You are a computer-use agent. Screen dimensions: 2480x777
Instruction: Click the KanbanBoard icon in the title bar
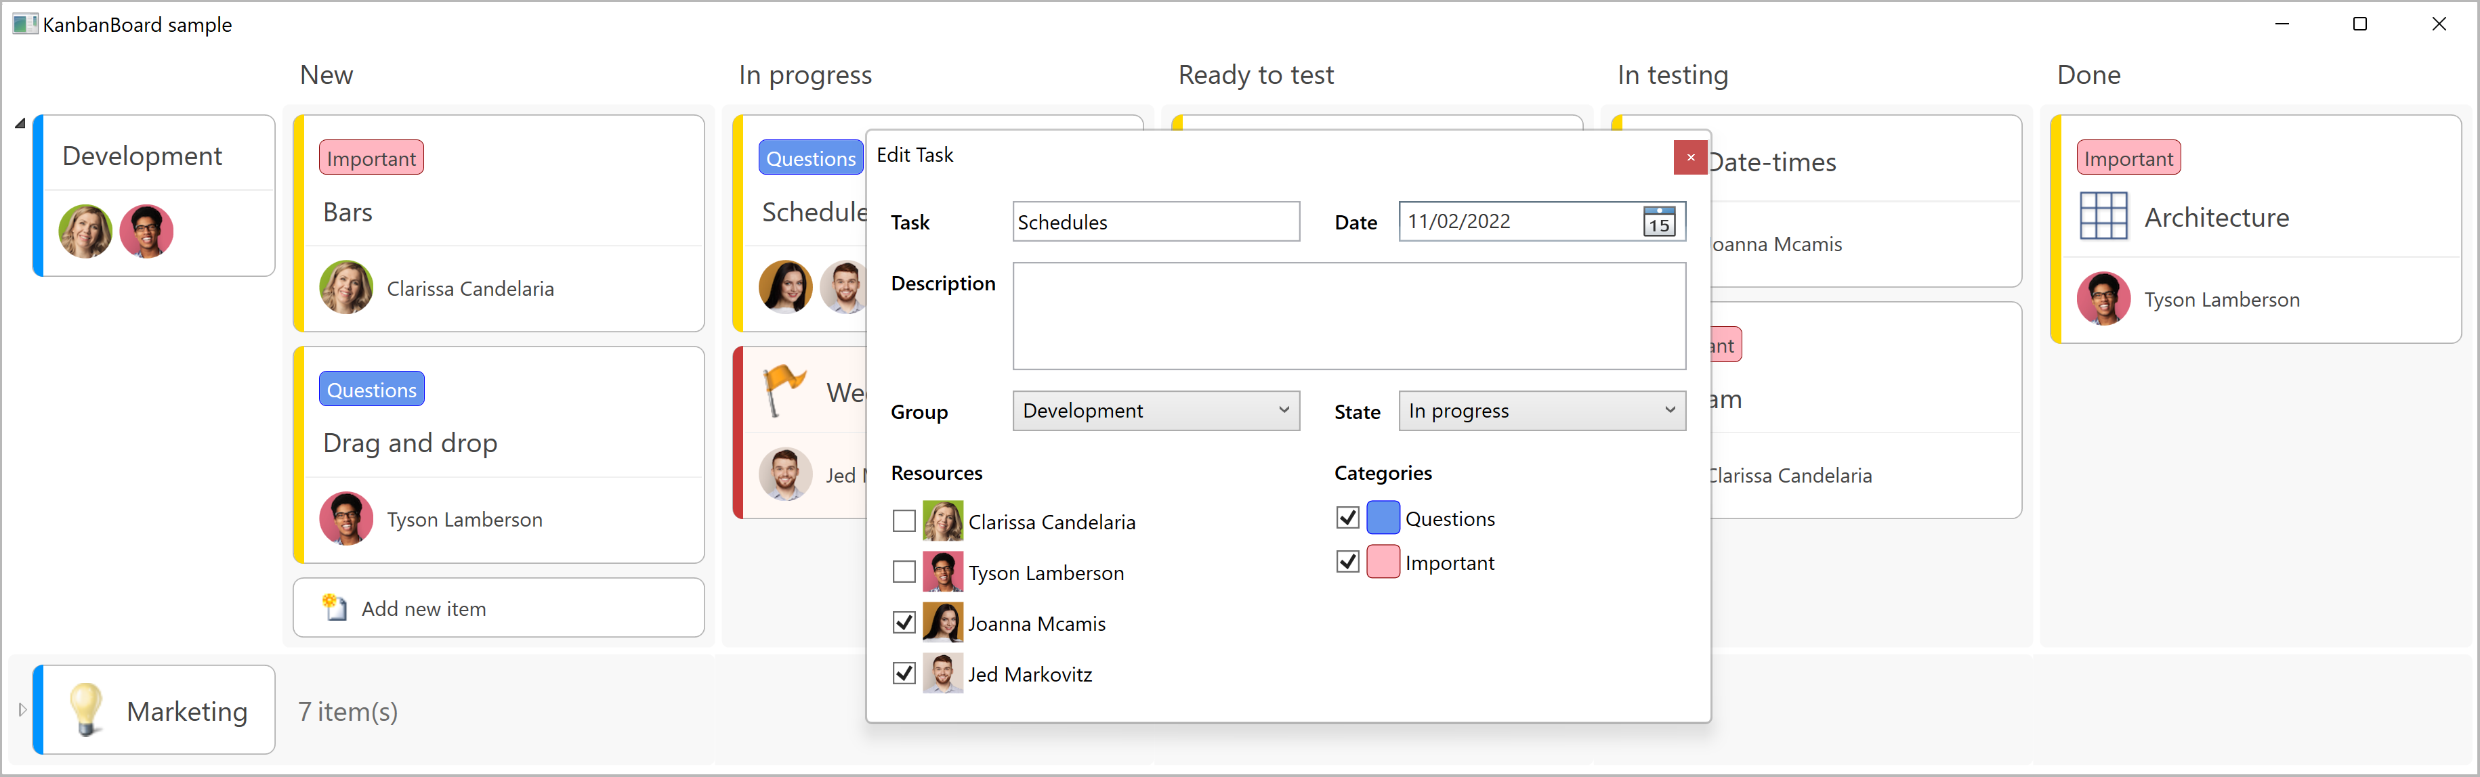pos(24,23)
